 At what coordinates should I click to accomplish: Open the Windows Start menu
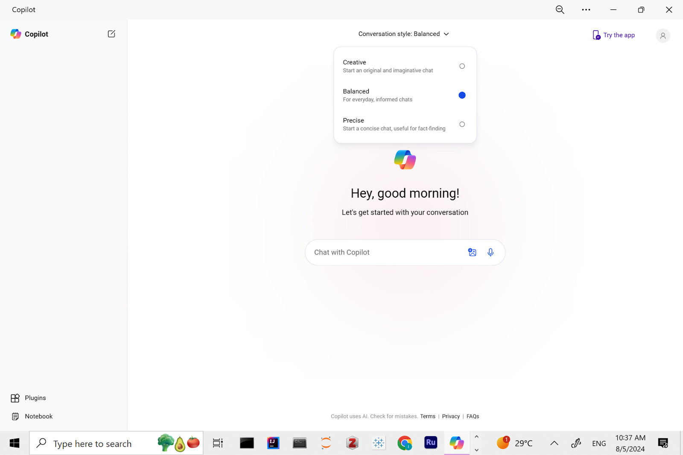pyautogui.click(x=15, y=443)
